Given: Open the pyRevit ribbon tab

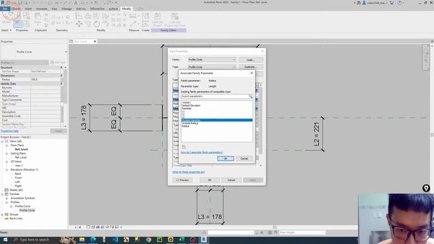Looking at the screenshot, I should (x=113, y=9).
